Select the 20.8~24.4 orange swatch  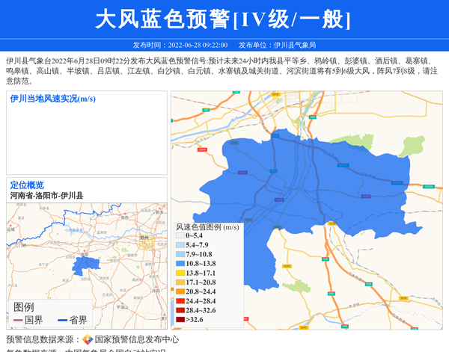(180, 291)
